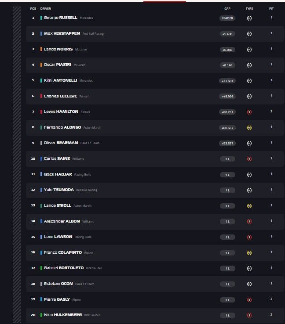
Task: Click position number 20 in the standings
Action: (33, 315)
